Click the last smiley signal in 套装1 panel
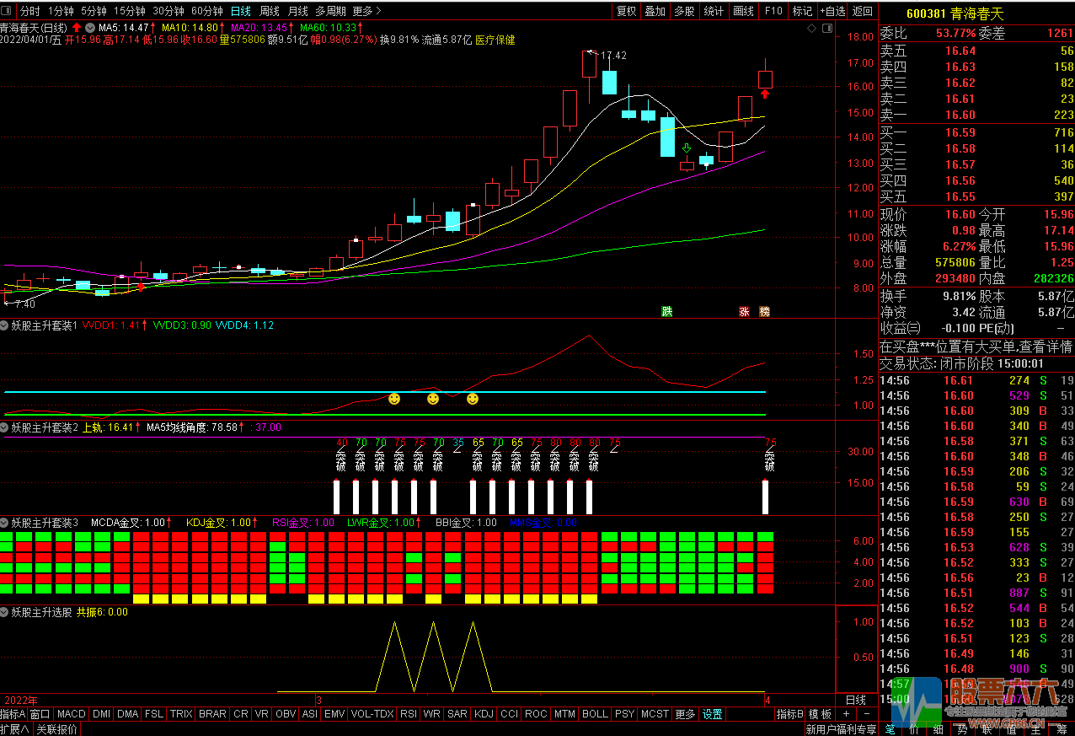Image resolution: width=1075 pixels, height=736 pixels. [473, 398]
